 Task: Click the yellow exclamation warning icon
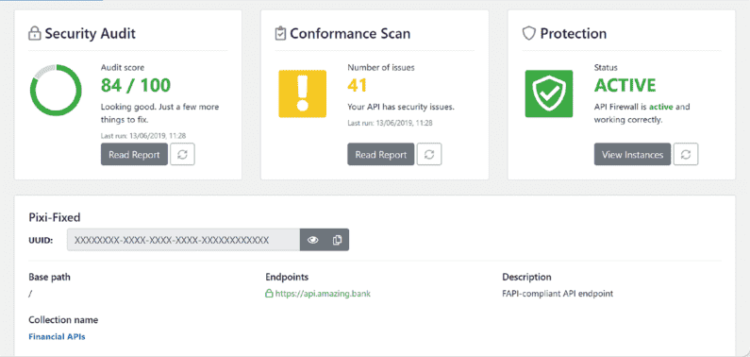point(302,93)
